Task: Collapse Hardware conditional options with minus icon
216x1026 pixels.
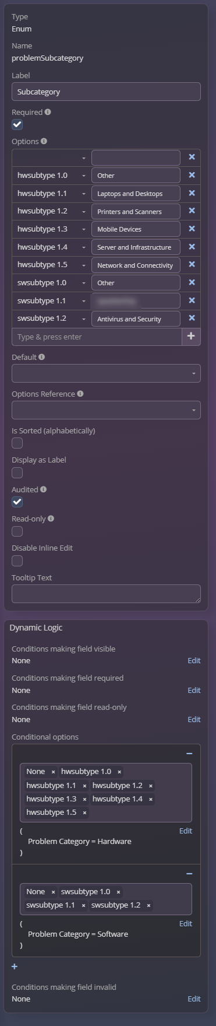Action: tap(189, 754)
